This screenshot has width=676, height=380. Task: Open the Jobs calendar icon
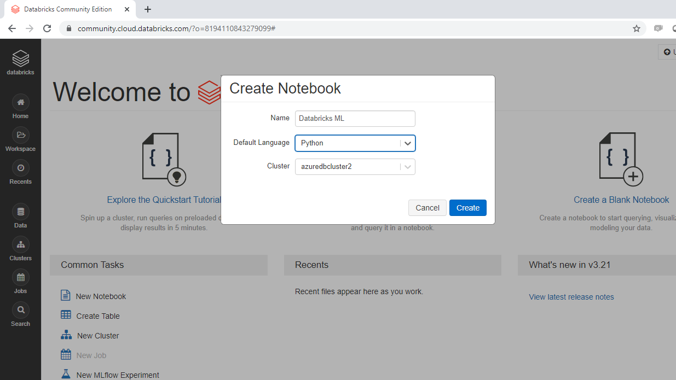click(20, 277)
